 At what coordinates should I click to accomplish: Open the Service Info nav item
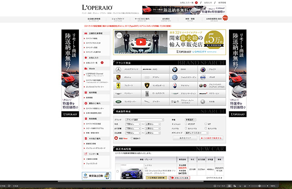point(142,20)
